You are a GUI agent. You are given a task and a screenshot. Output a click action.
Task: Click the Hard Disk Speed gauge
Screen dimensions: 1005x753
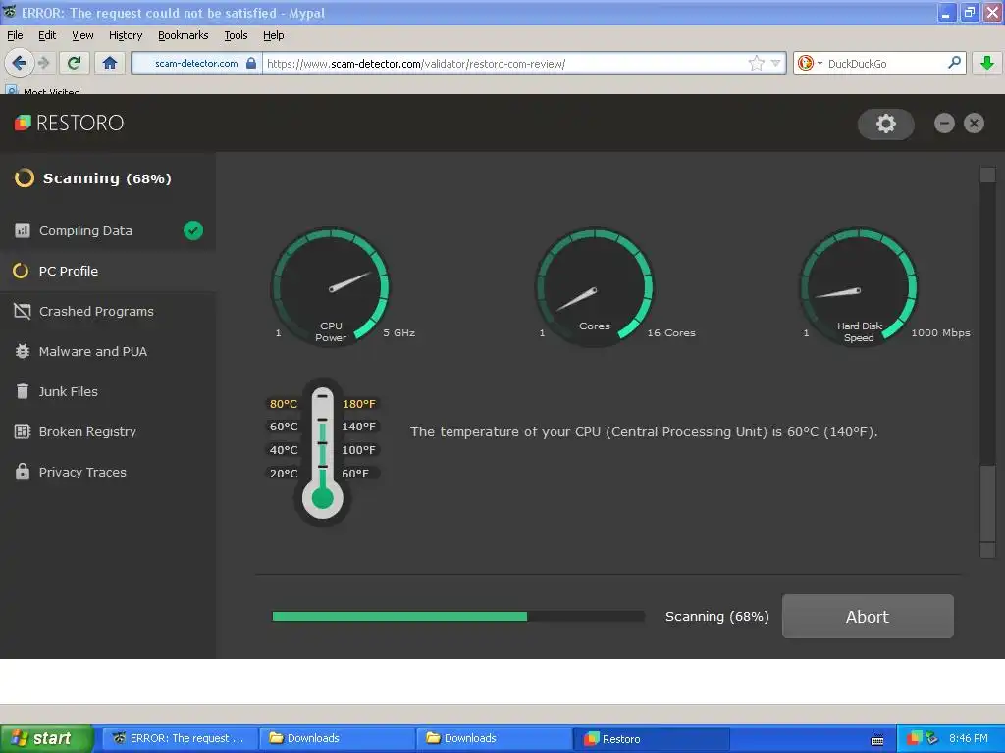pyautogui.click(x=859, y=287)
